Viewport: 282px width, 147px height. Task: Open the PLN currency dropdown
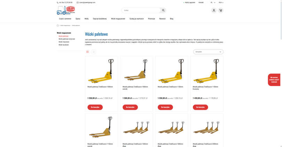click(x=221, y=2)
